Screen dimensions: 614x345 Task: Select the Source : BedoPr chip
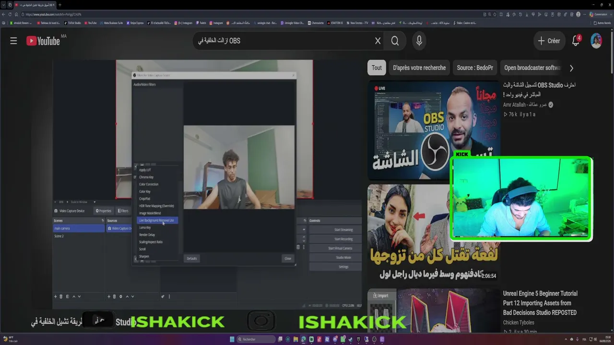[475, 68]
